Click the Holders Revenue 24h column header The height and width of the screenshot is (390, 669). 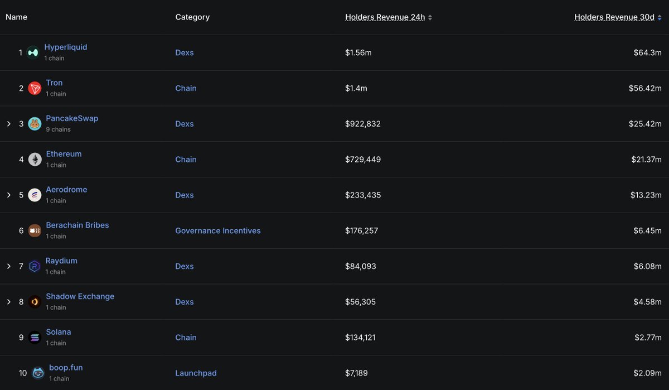pyautogui.click(x=385, y=17)
